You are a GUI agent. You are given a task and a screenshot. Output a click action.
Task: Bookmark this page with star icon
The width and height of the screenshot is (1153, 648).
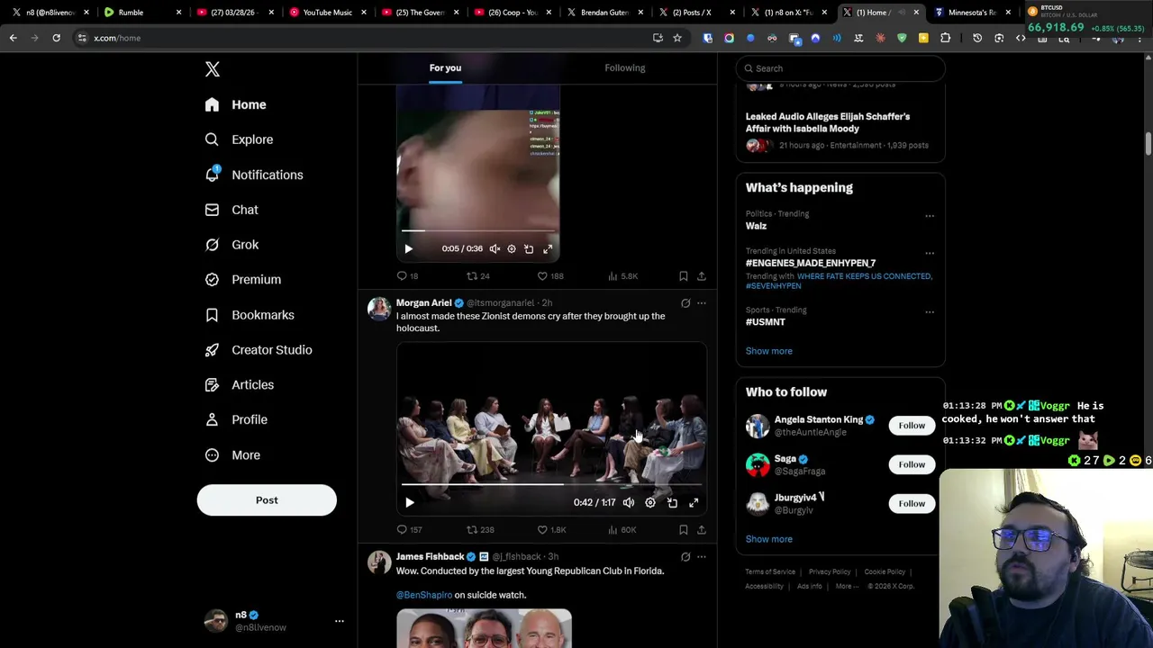[677, 38]
